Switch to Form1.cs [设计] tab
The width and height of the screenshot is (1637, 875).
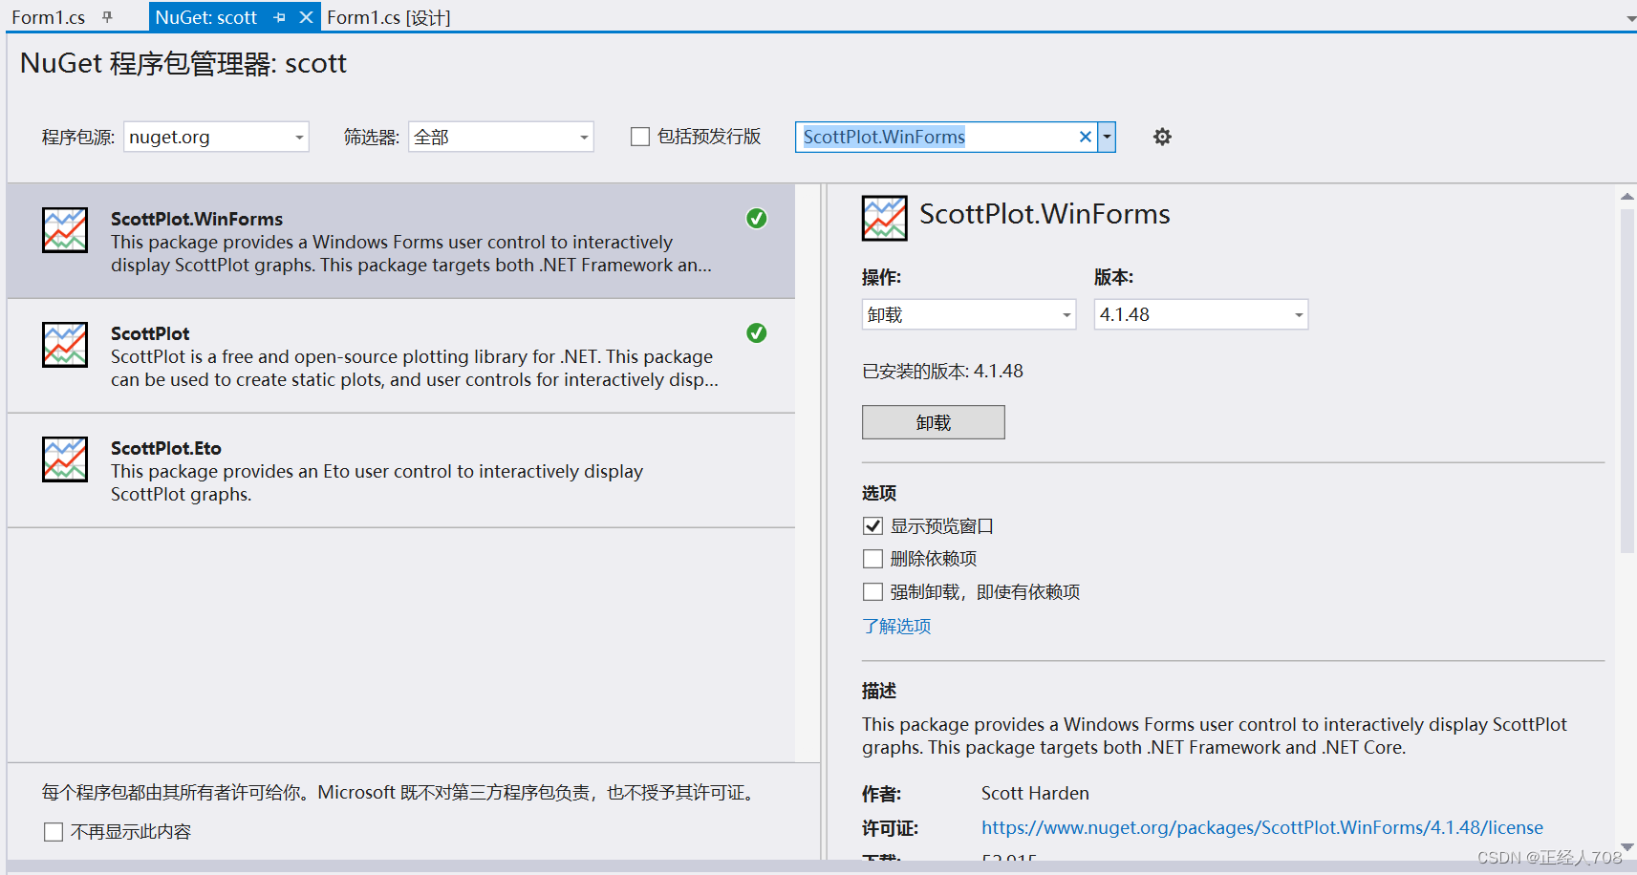[x=389, y=17]
